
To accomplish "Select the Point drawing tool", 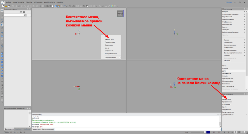I will click(2, 19).
